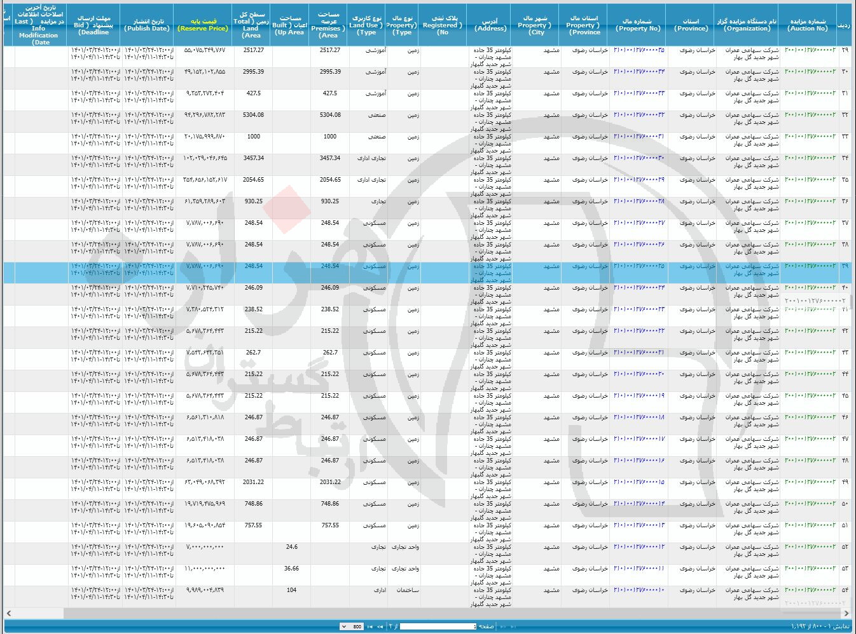856x634 pixels.
Task: Click the Registered No column header
Action: point(443,25)
